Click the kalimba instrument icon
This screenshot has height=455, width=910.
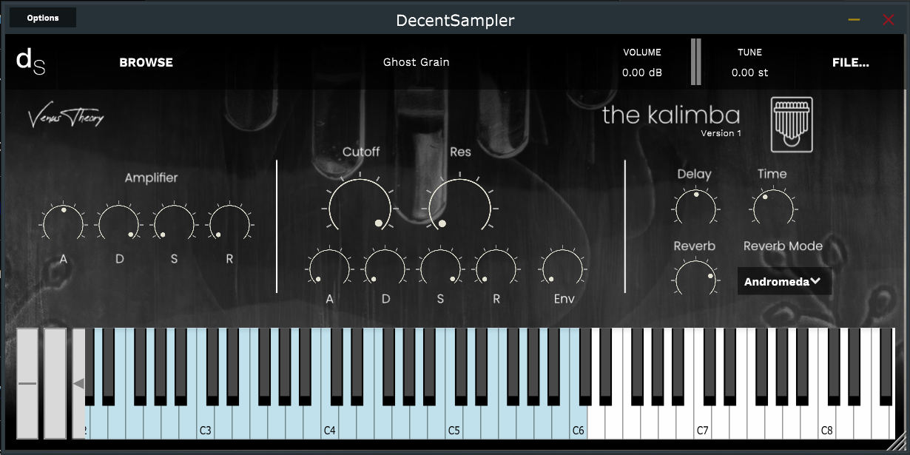point(792,123)
